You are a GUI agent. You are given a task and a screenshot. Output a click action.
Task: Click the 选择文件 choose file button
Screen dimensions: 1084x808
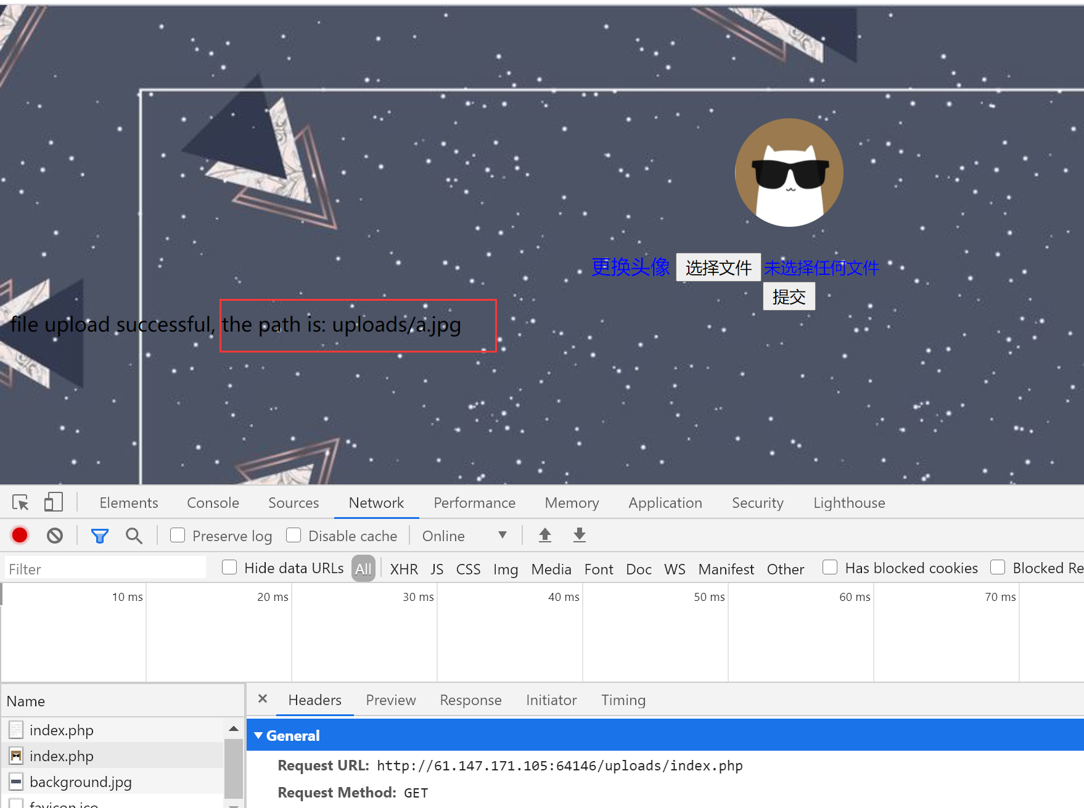(x=718, y=267)
